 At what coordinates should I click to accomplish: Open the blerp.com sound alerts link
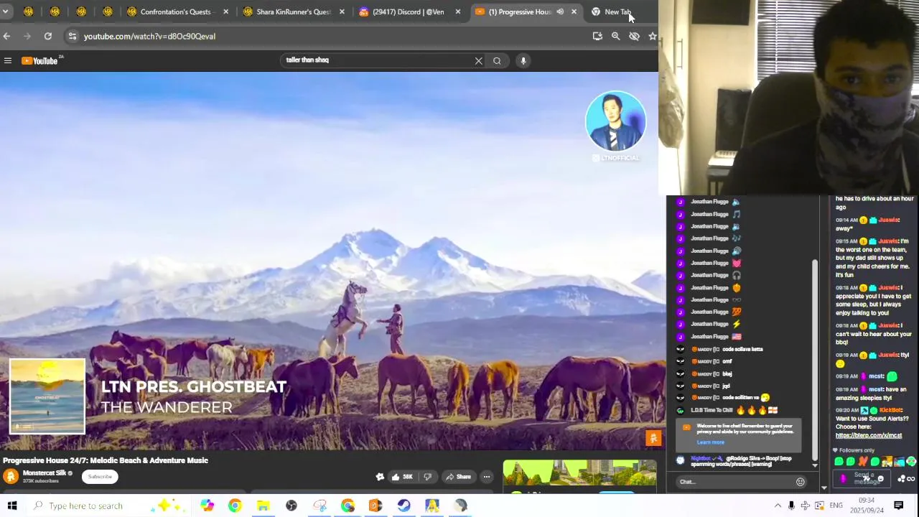869,435
